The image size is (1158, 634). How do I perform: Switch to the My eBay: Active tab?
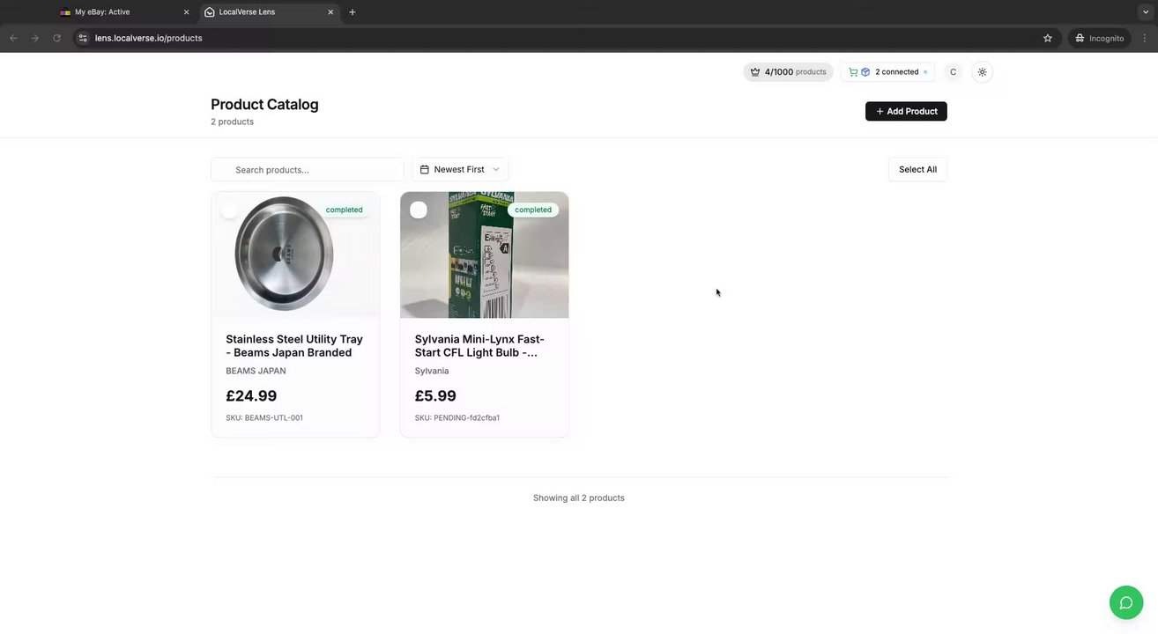[x=123, y=12]
